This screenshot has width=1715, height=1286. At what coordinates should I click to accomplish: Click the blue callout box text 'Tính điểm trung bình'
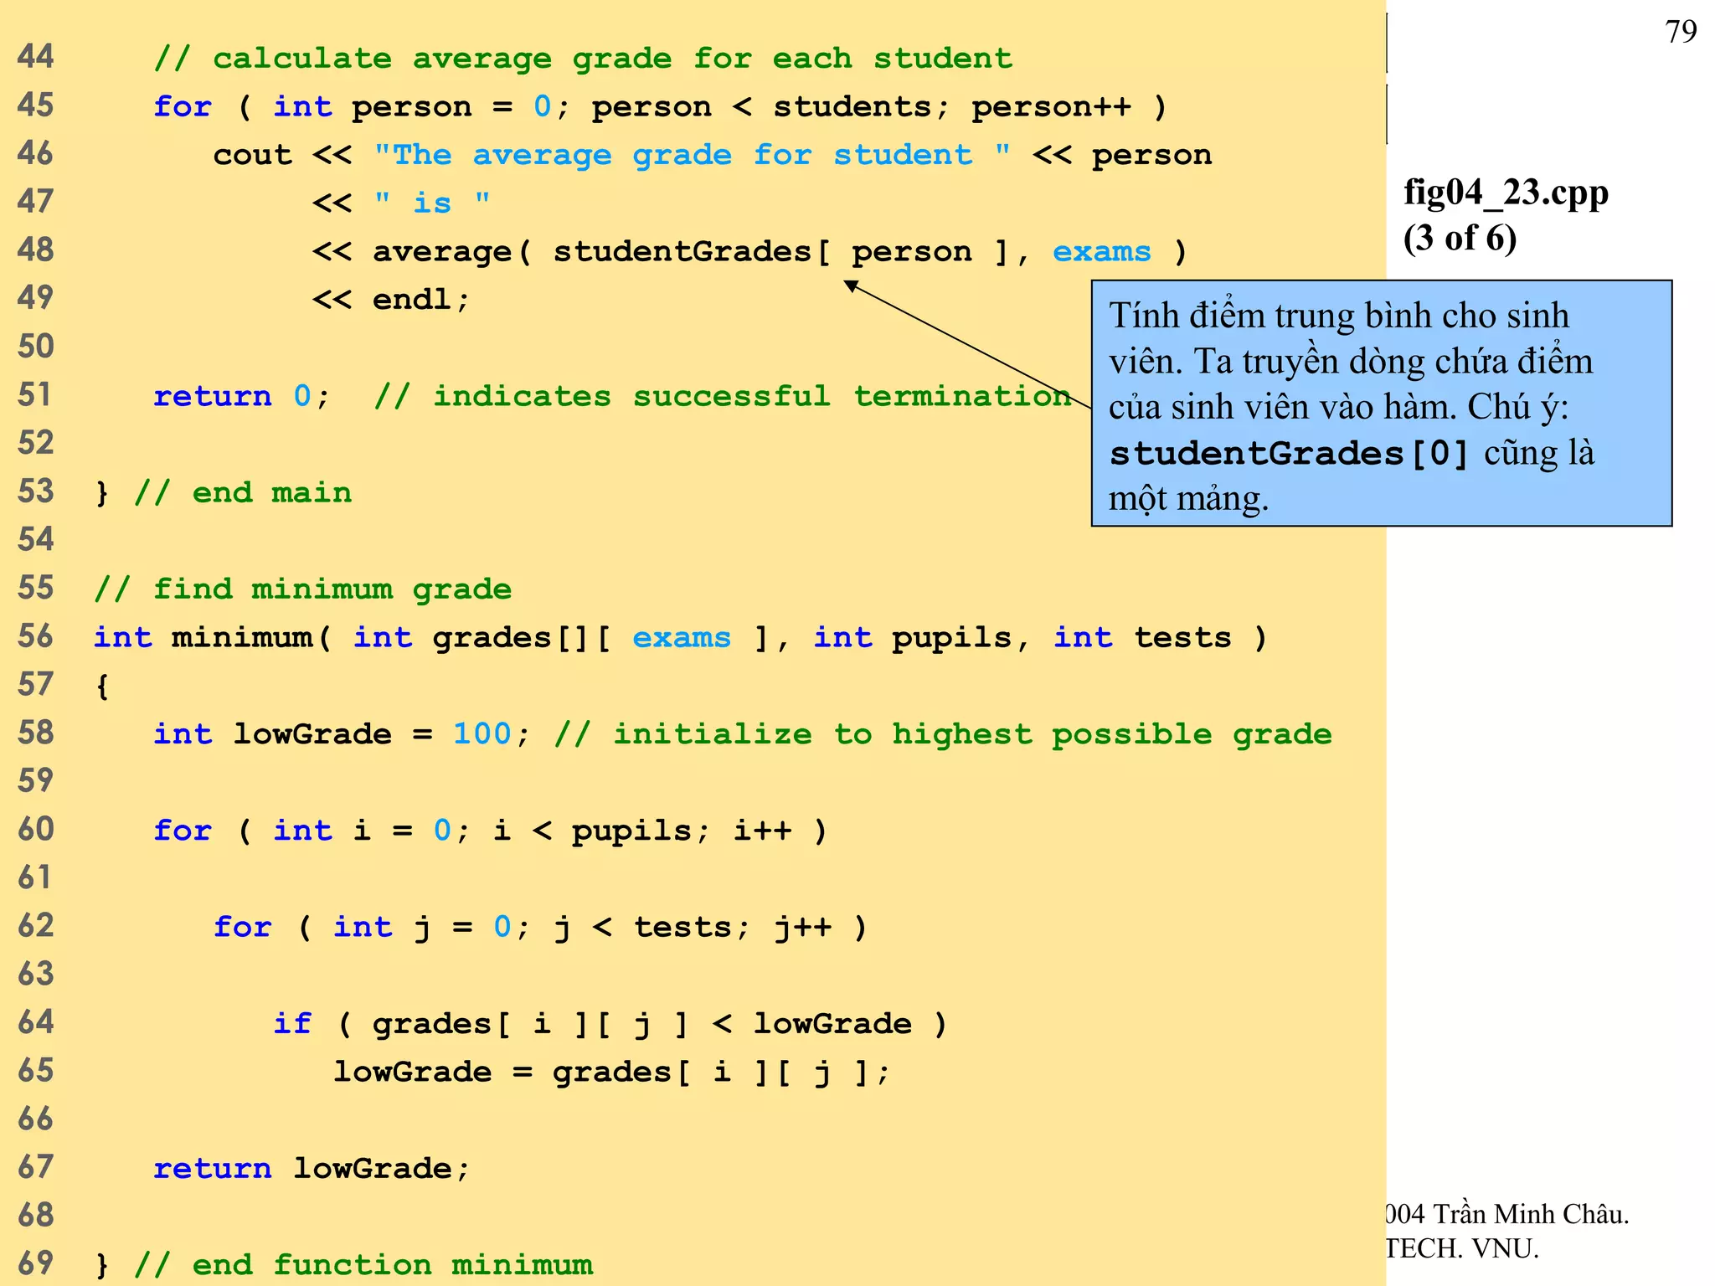[1262, 316]
